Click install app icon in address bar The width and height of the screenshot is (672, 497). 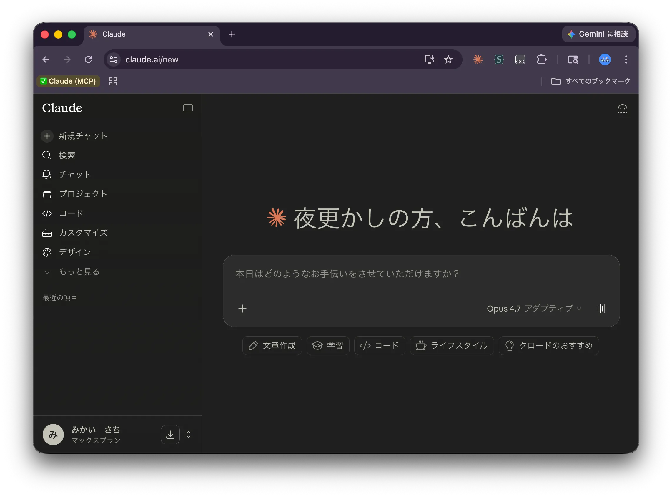click(429, 59)
